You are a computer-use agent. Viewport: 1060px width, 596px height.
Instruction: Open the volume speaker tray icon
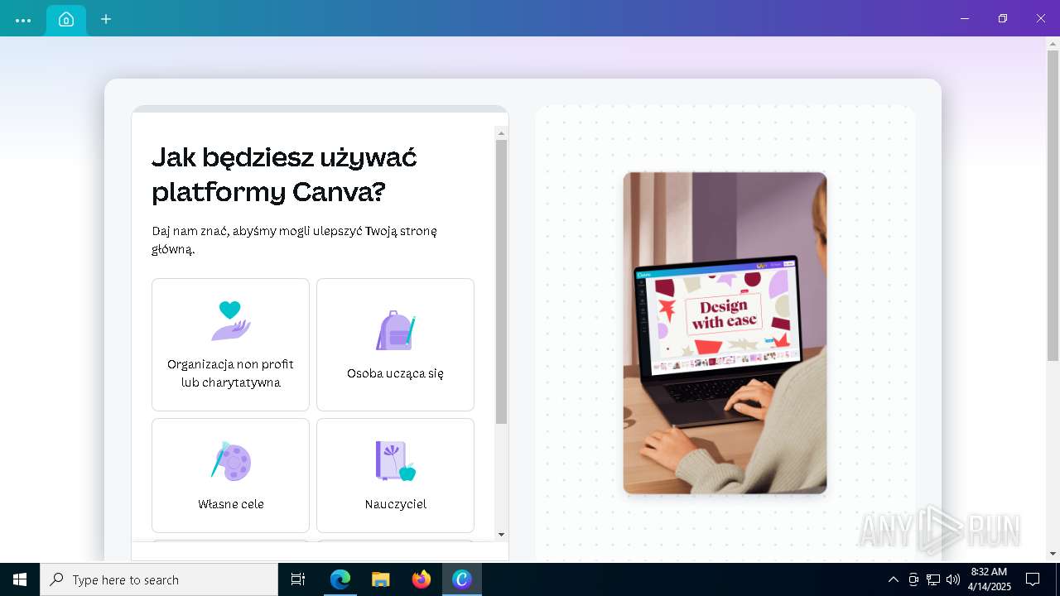952,579
